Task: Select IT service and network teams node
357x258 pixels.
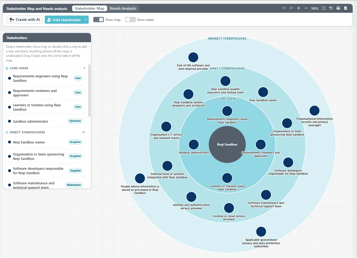Action: [x=166, y=127]
